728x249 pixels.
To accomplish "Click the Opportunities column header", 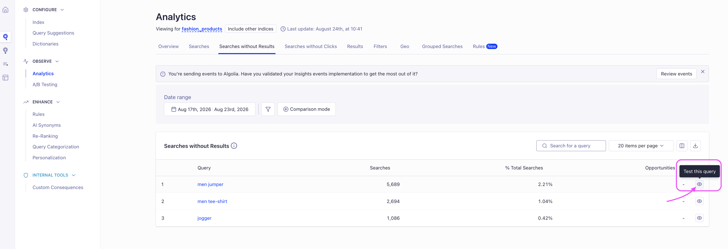I will [660, 168].
